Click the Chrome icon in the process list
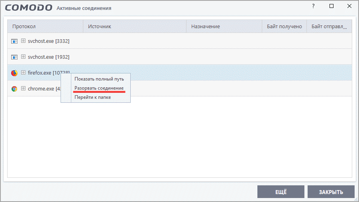Viewport: 359px width, 202px height. [x=14, y=89]
